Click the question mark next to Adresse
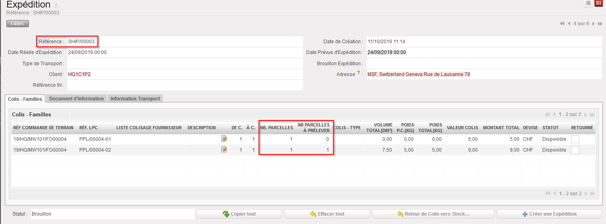 (358, 73)
